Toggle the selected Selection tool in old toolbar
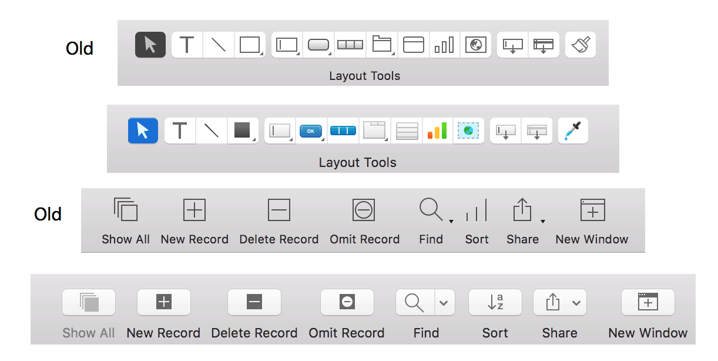 coord(150,45)
